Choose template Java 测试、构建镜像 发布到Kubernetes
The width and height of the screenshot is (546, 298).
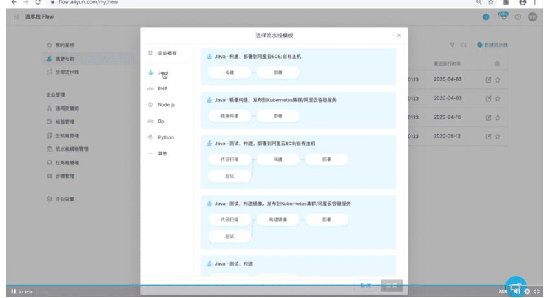coord(299,222)
